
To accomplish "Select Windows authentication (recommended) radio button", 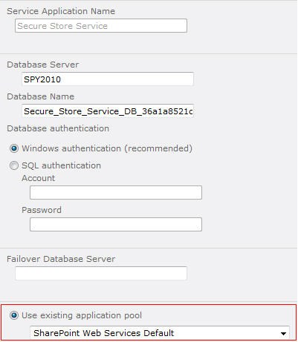I will pos(14,148).
